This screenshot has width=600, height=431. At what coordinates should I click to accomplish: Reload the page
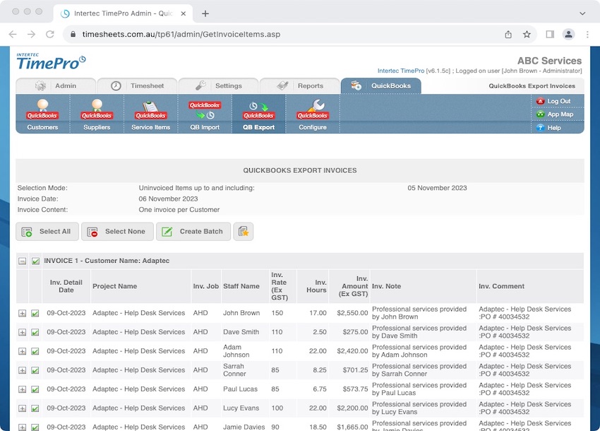(x=50, y=34)
